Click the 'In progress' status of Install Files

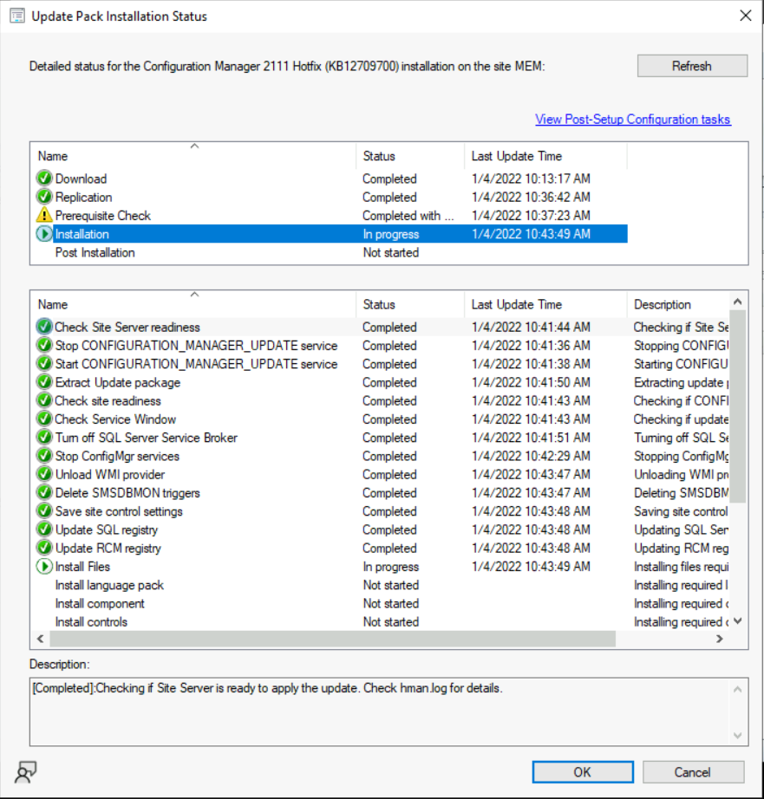390,566
